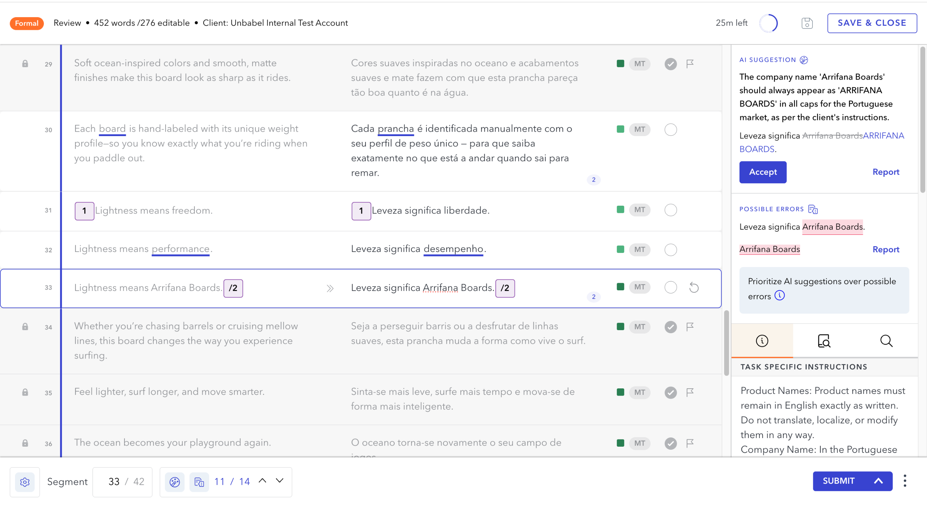927x507 pixels.
Task: Report the Arrifana Boards possible error
Action: coord(886,249)
